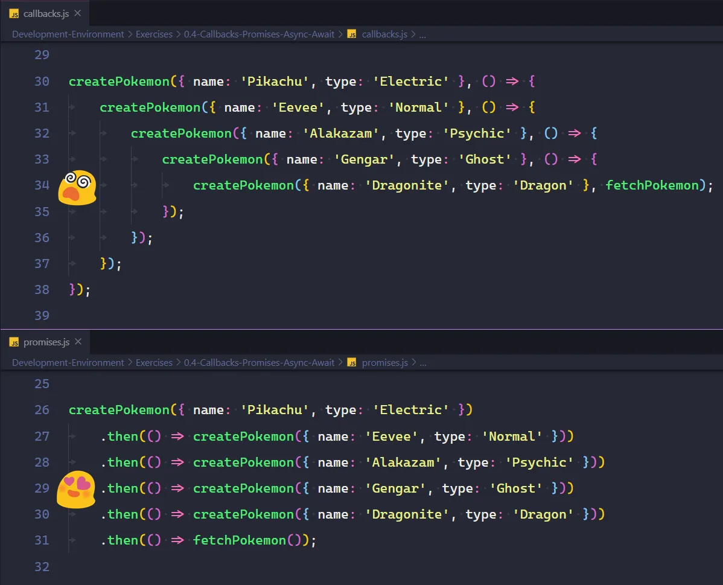Screen dimensions: 723x585
Task: Switch to the callbacks.js tab
Action: (x=45, y=14)
